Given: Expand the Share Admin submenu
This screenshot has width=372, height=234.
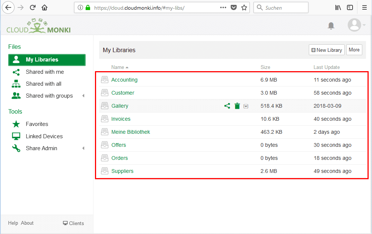Looking at the screenshot, I should 83,148.
